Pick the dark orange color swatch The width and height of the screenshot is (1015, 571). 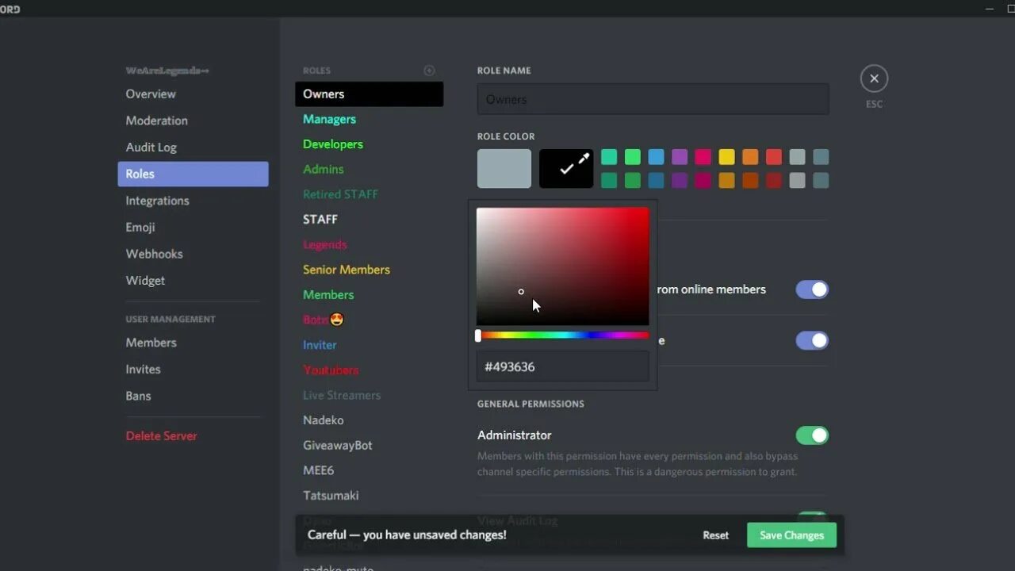tap(750, 181)
